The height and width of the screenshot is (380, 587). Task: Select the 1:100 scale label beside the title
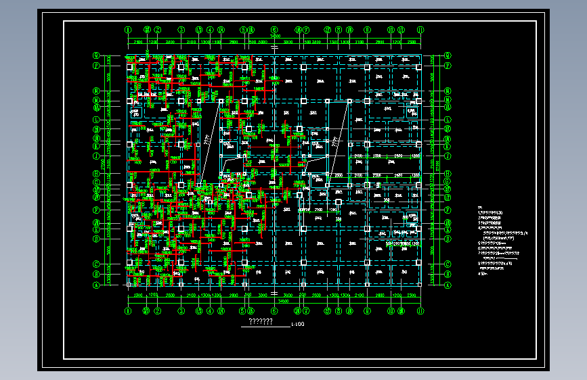pyautogui.click(x=298, y=325)
